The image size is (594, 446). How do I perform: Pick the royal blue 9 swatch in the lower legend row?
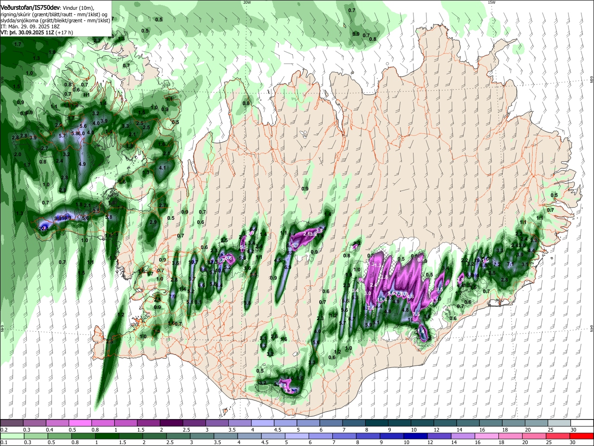click(x=391, y=436)
